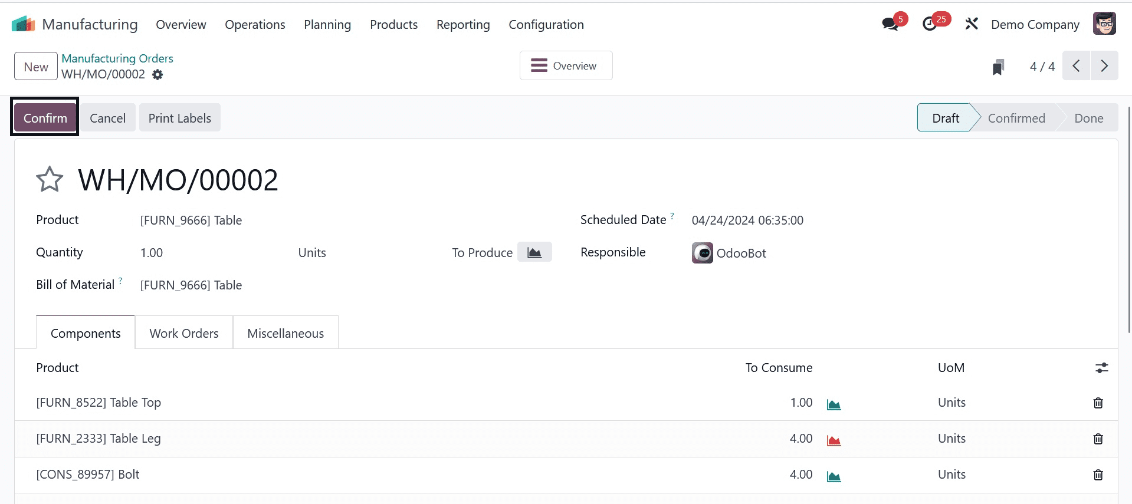
Task: Select the Confirmed status stage
Action: click(1016, 118)
